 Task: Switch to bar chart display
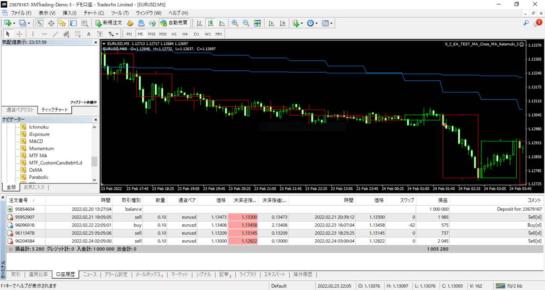point(199,23)
